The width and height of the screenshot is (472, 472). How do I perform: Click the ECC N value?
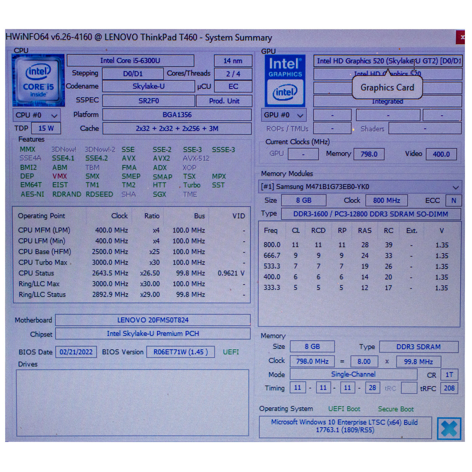pyautogui.click(x=453, y=200)
